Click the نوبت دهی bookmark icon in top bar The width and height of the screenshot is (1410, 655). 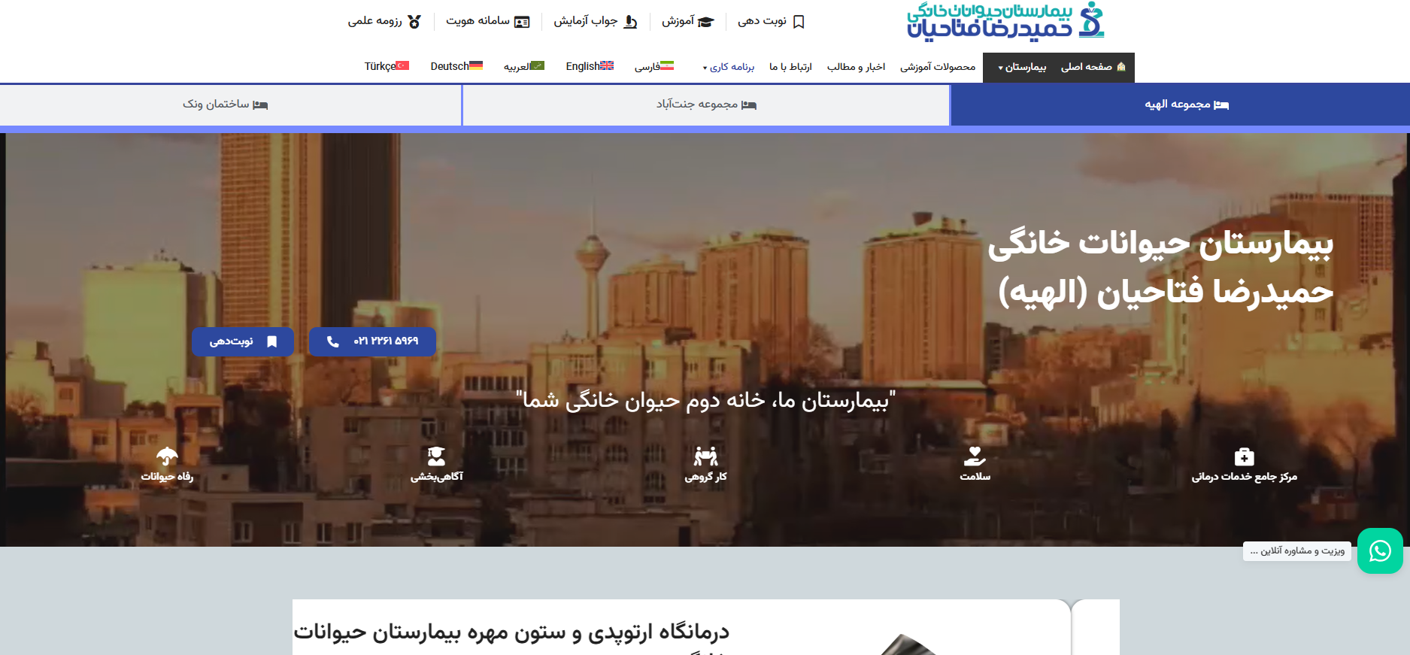coord(799,22)
